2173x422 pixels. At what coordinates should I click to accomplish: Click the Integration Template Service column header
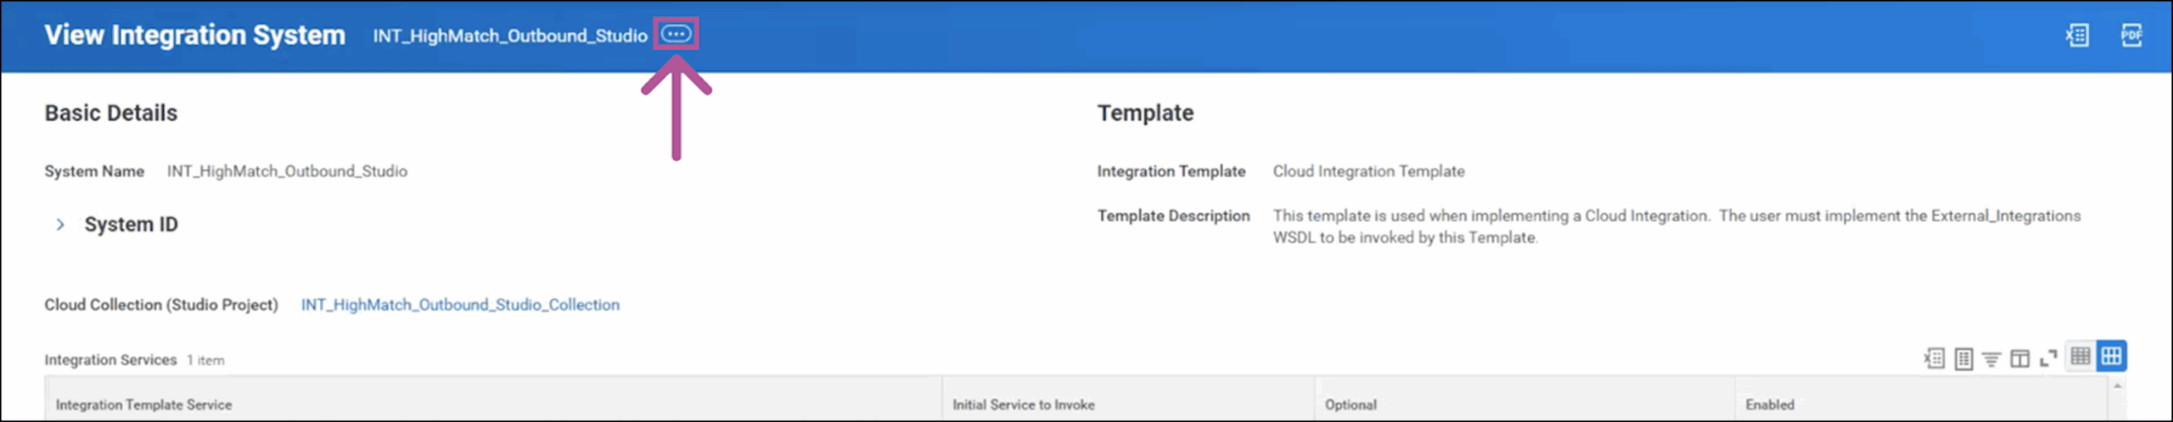pyautogui.click(x=143, y=405)
